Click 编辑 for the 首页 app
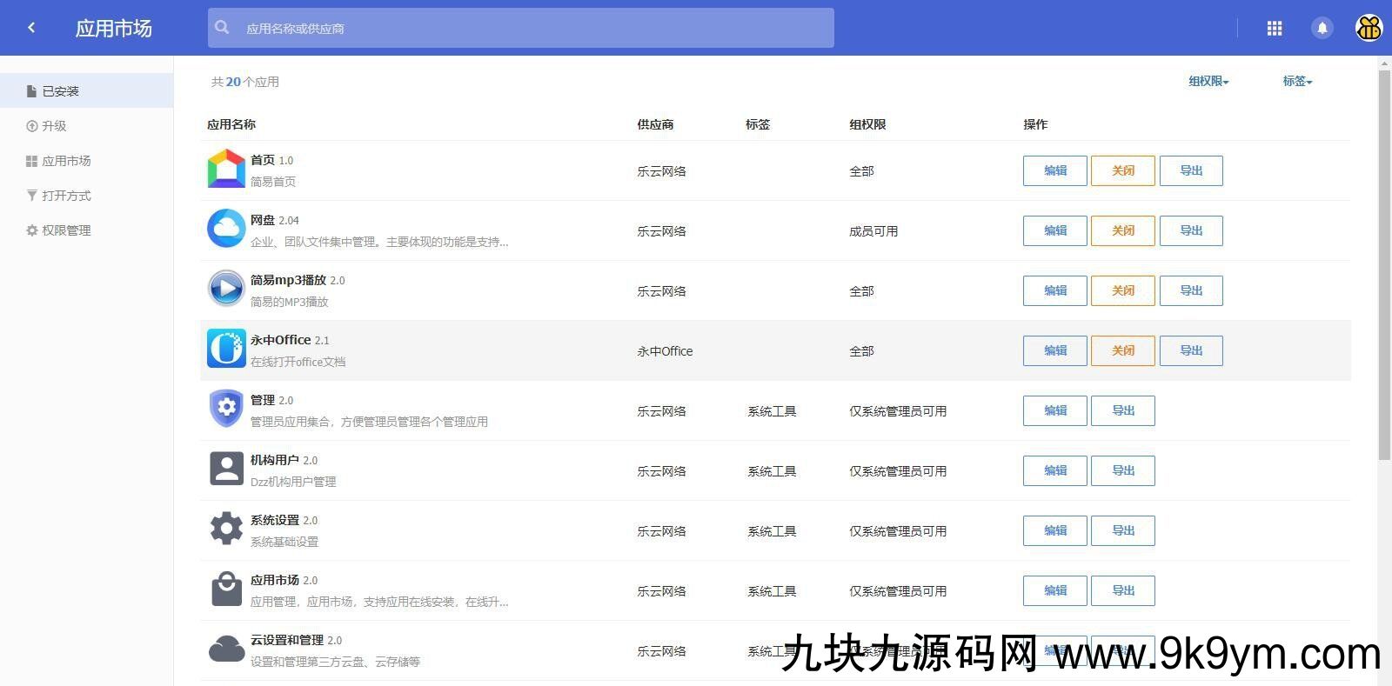Image resolution: width=1392 pixels, height=686 pixels. pyautogui.click(x=1054, y=170)
